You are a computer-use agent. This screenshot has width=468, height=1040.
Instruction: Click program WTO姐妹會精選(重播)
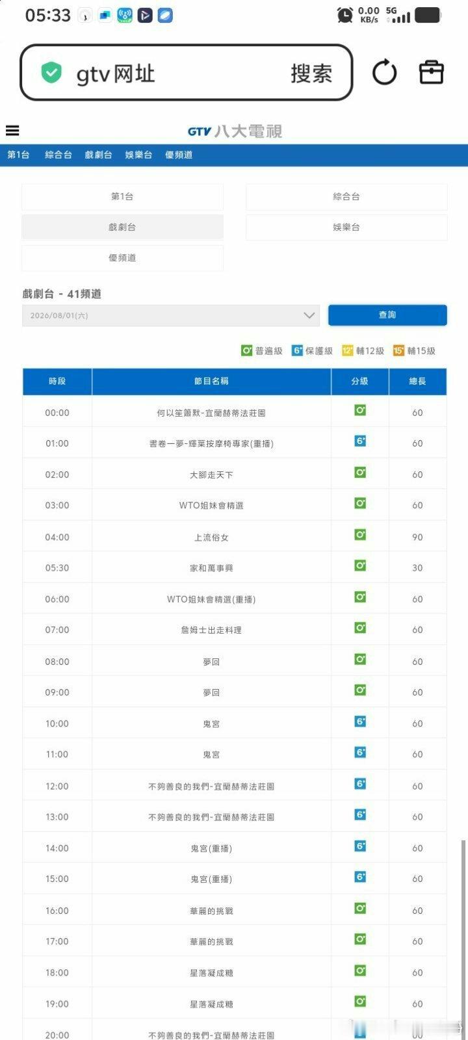[x=211, y=599]
